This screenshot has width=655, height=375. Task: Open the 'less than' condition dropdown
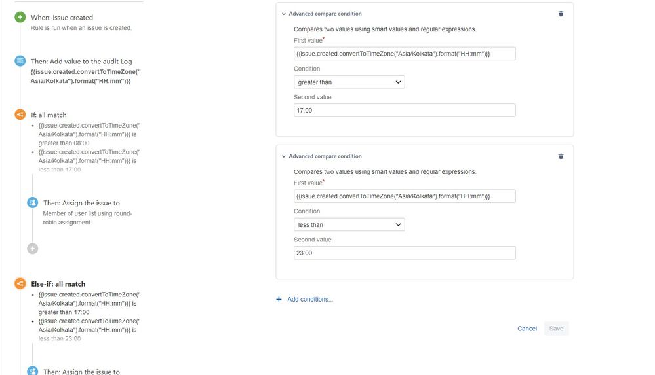[349, 225]
